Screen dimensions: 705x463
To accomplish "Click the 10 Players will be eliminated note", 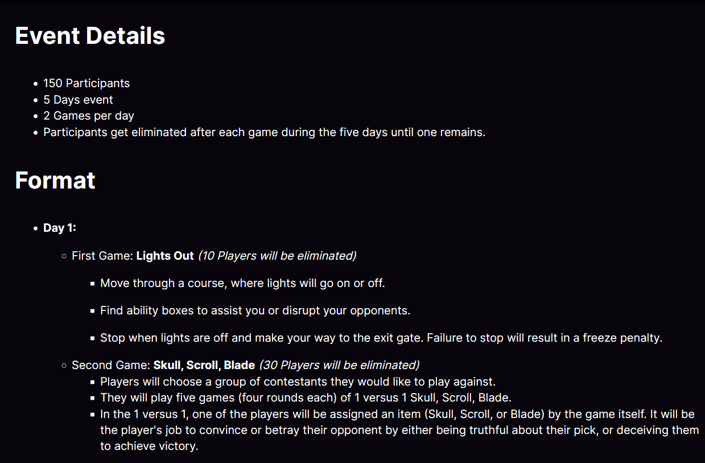I will coord(277,256).
